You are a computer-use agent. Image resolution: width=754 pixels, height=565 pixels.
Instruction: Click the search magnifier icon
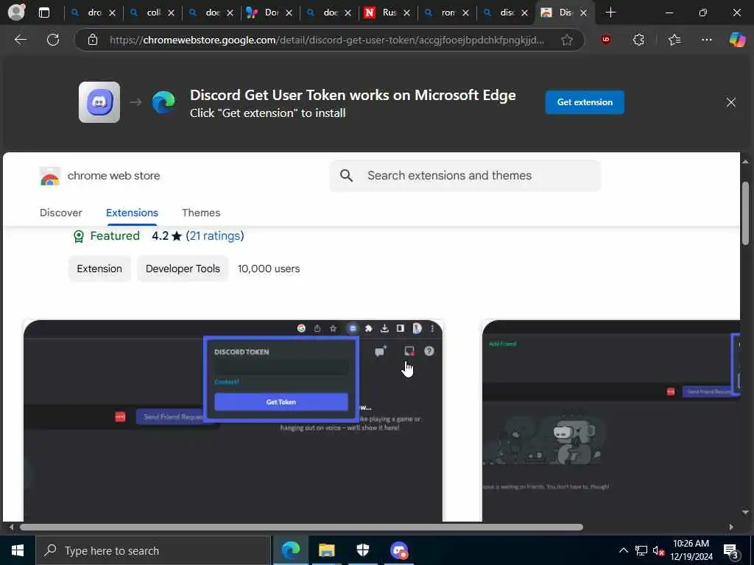(346, 176)
